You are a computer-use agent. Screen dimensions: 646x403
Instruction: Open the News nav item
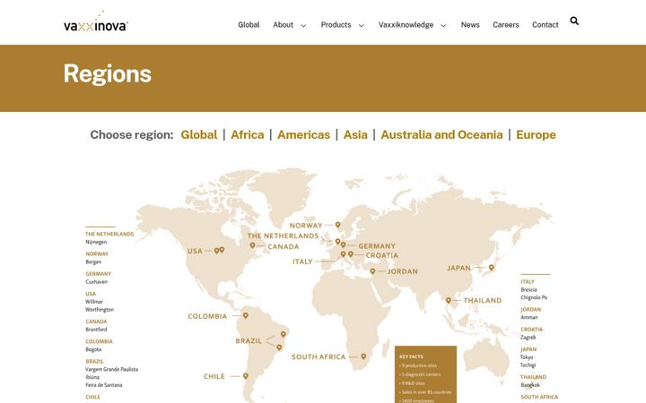pos(470,25)
